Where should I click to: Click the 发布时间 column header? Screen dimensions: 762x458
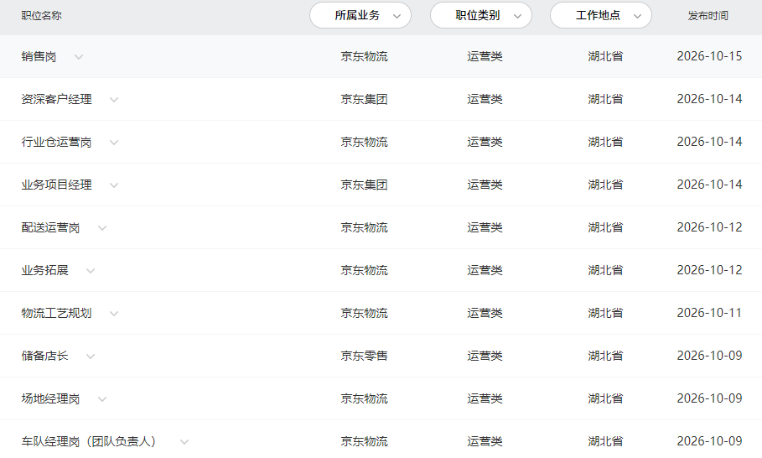708,16
